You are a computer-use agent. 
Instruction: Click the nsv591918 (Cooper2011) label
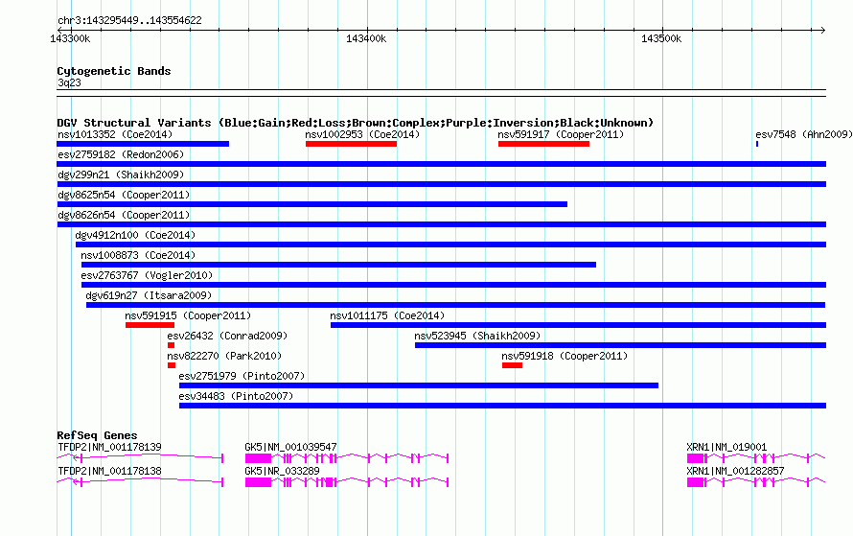coord(565,356)
